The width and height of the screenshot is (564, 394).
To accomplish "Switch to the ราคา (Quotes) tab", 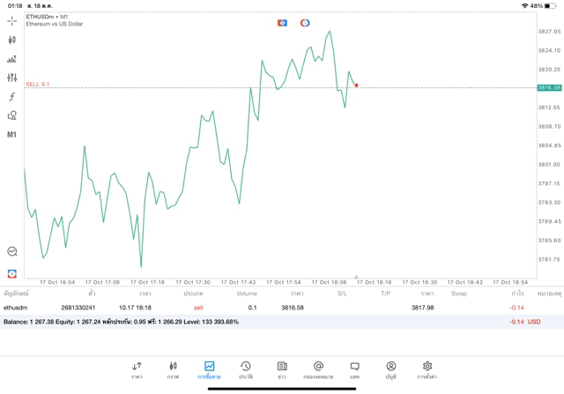I will pos(137,369).
